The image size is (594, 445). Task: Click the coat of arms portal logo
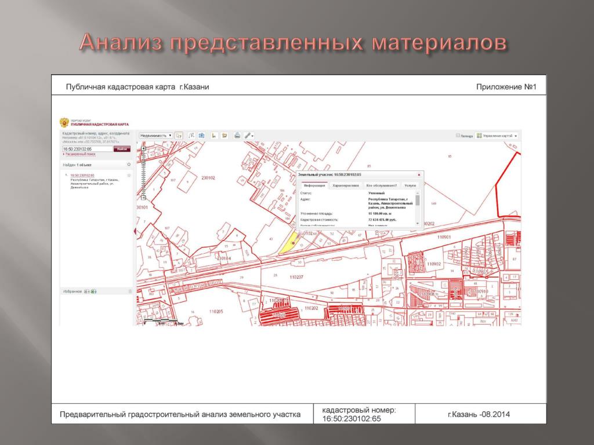[x=64, y=123]
